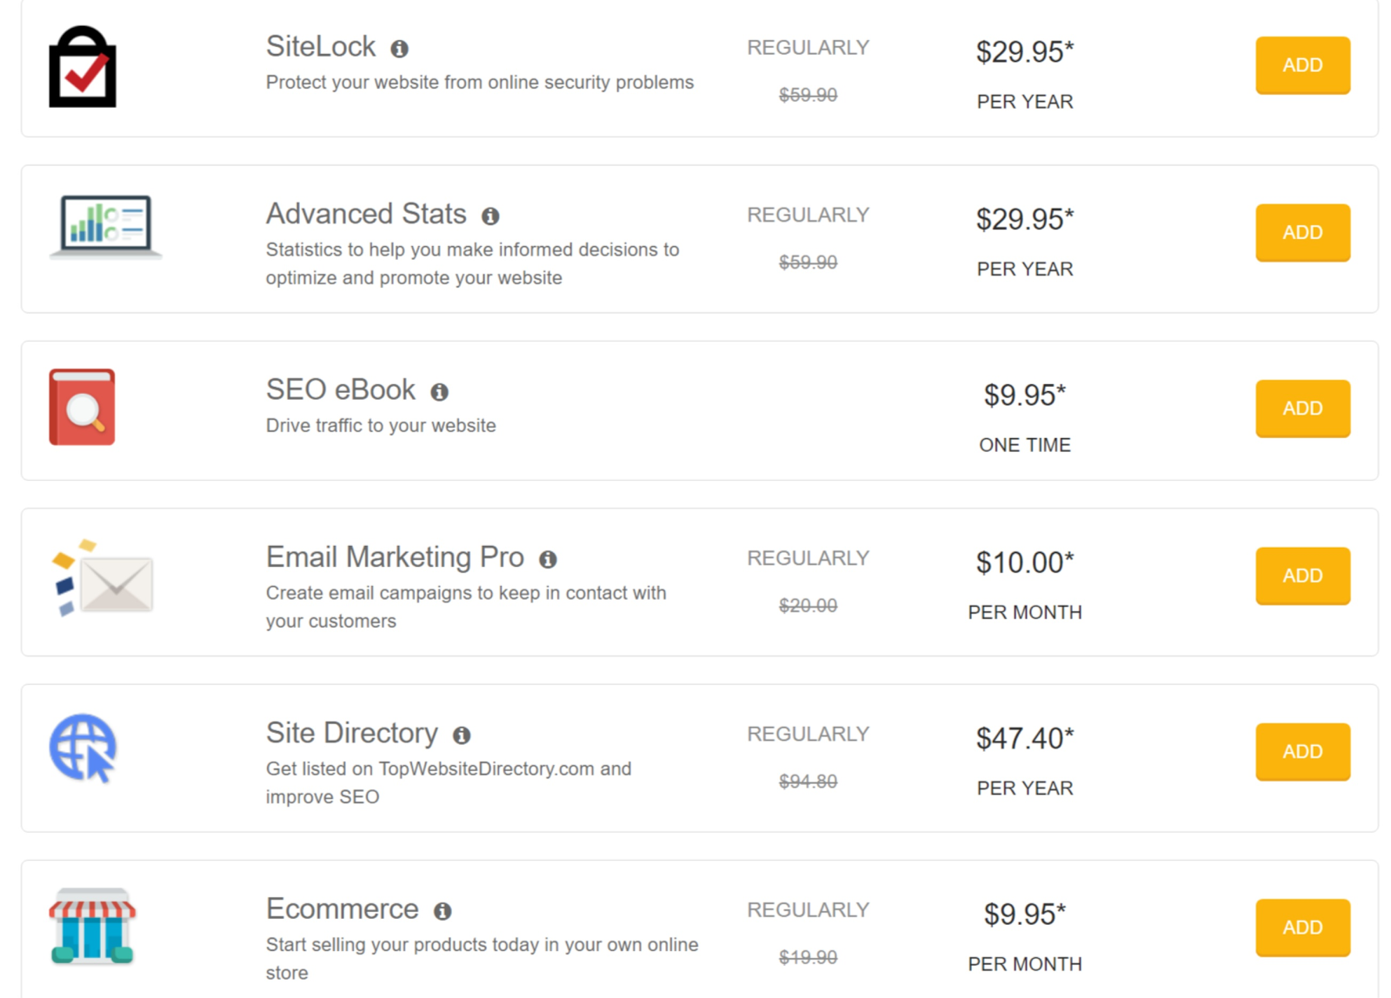Viewport: 1391px width, 998px height.
Task: Open the SEO eBook info tooltip icon
Action: (x=440, y=392)
